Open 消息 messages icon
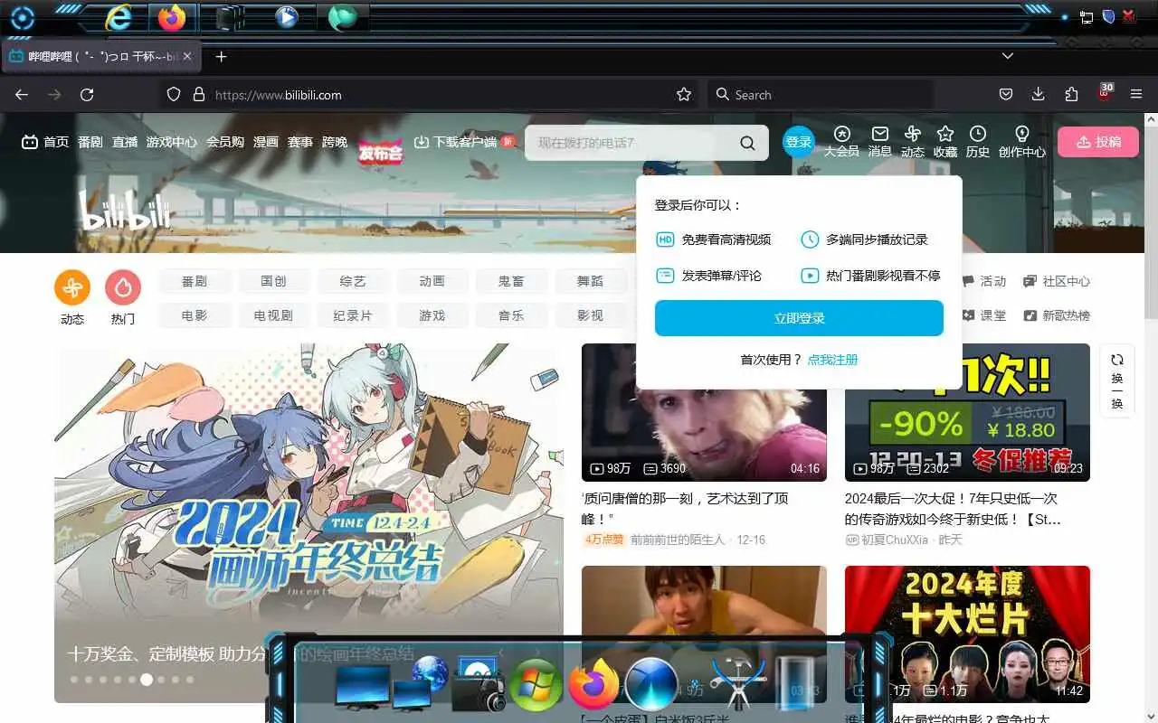This screenshot has width=1158, height=723. pos(880,142)
